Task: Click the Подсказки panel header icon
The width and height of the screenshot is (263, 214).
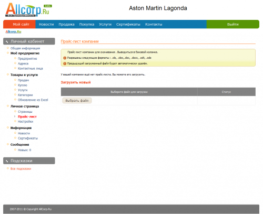Action: point(7,161)
